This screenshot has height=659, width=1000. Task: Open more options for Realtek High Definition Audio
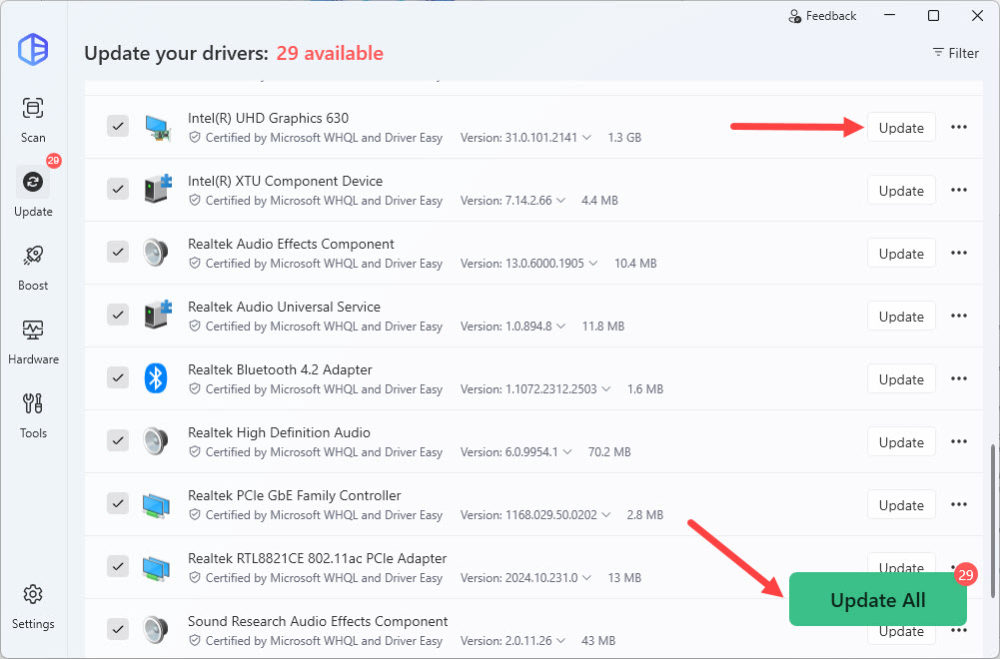[x=959, y=441]
